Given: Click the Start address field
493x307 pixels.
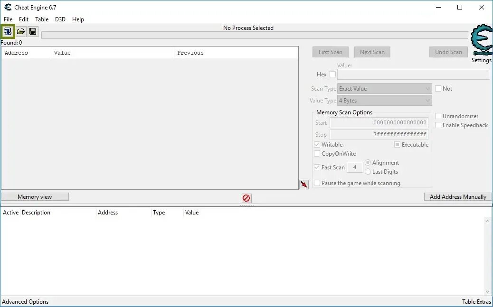Looking at the screenshot, I should click(379, 123).
